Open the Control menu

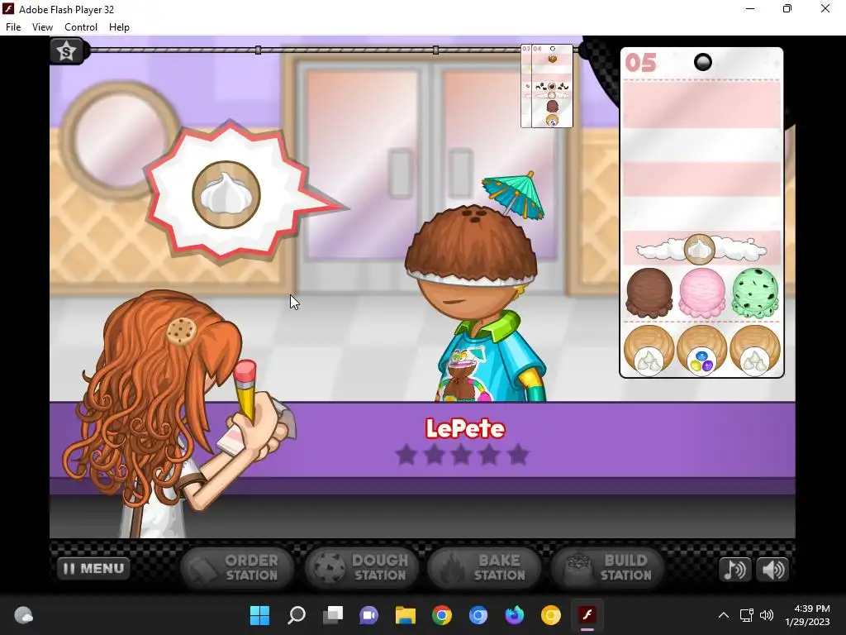pyautogui.click(x=81, y=27)
